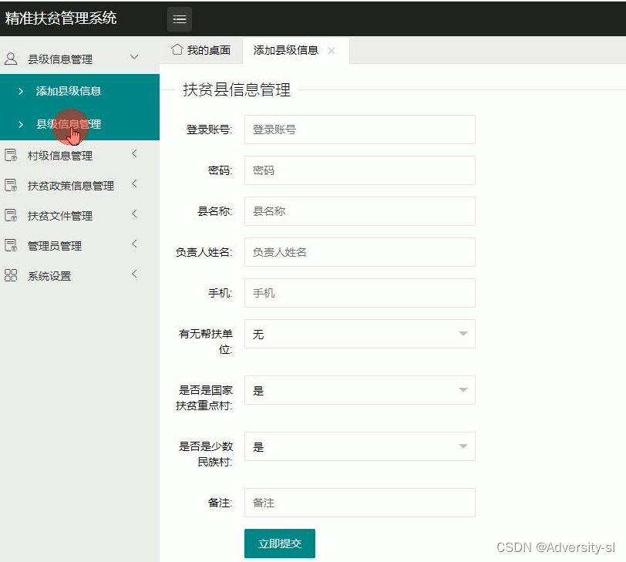Screen dimensions: 626x562
Task: Click the 登录账号 input field
Action: point(358,129)
